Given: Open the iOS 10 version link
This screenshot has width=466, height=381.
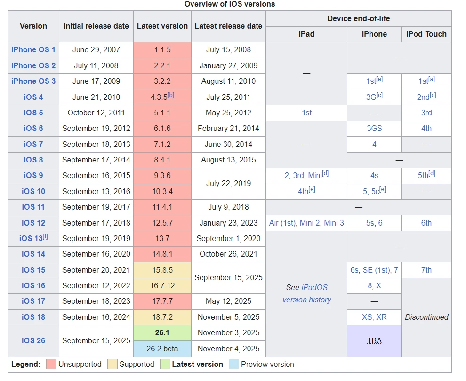Looking at the screenshot, I should [33, 191].
